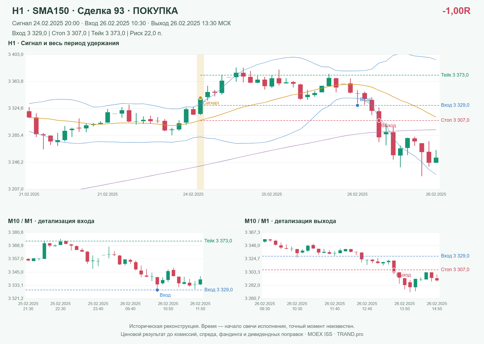Click the 'Стоп 3 307,0' label on the H1 chart
The height and width of the screenshot is (344, 484).
pos(455,120)
